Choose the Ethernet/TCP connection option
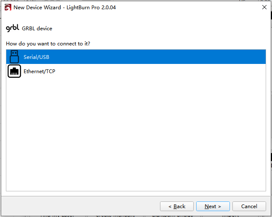This screenshot has width=272, height=217. coord(136,71)
